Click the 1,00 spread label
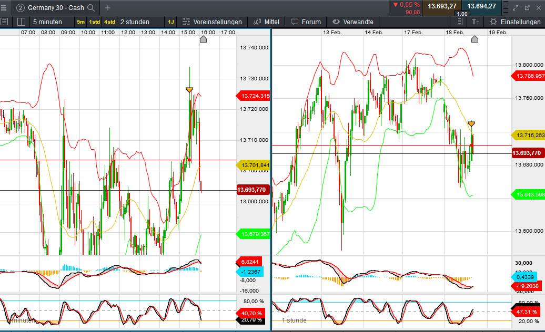The image size is (545, 332). (462, 14)
